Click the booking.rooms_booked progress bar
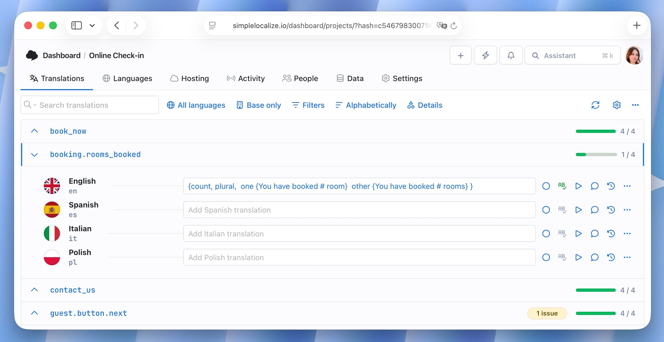Screen dimensions: 664x342 pos(596,155)
